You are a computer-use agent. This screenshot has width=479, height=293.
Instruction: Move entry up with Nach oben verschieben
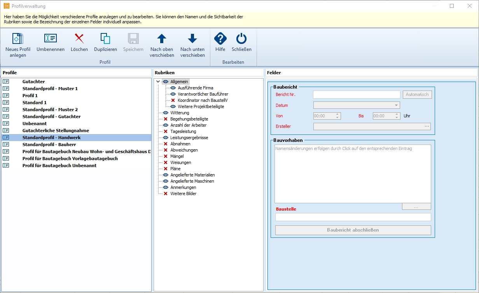(162, 39)
